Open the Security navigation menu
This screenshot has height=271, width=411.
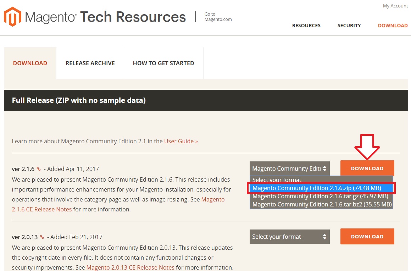point(349,26)
